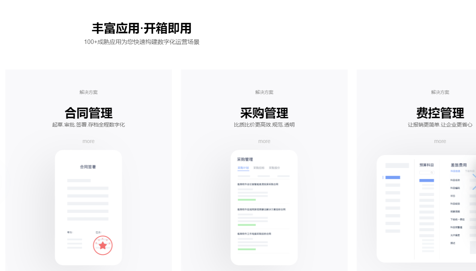Click the first purchase contract's green progress bar

pos(247,200)
